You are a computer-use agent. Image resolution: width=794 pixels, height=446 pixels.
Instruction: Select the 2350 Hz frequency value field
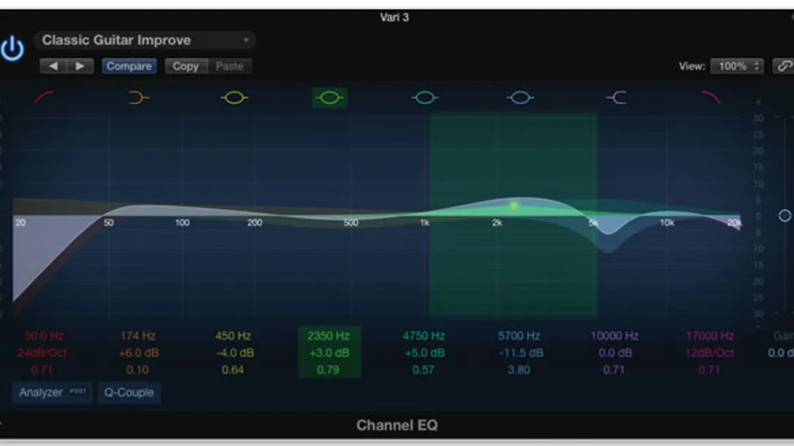click(x=328, y=336)
